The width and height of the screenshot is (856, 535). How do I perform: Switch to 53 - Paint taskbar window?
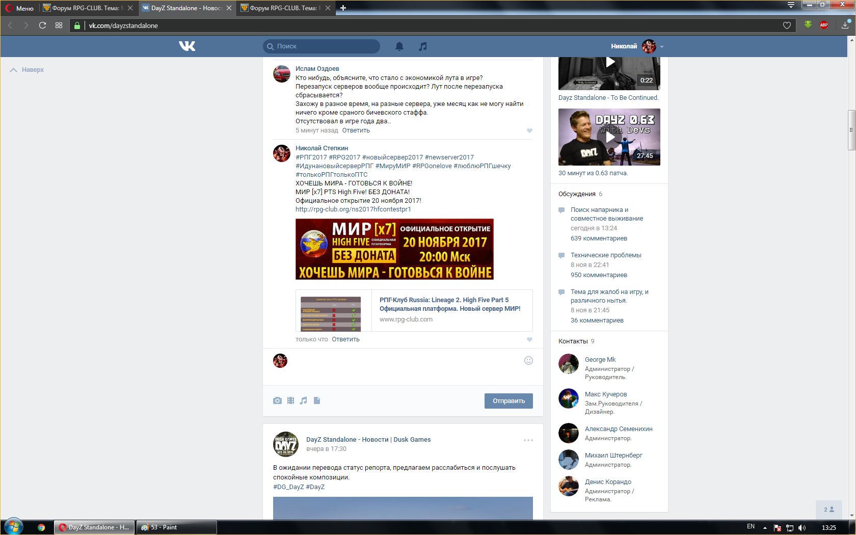pyautogui.click(x=176, y=527)
